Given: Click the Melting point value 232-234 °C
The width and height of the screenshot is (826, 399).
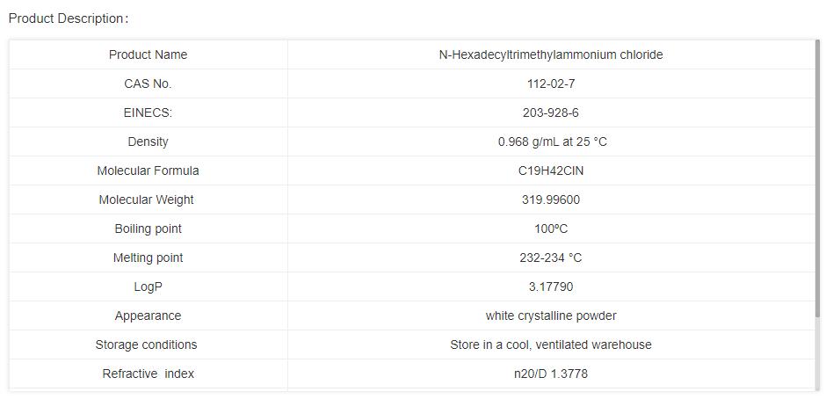Looking at the screenshot, I should (550, 258).
